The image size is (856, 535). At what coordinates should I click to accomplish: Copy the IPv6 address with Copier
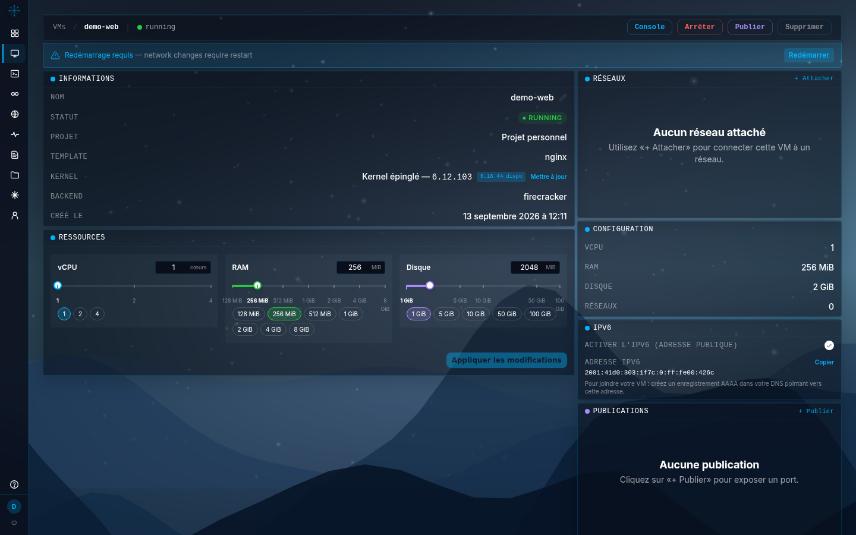pyautogui.click(x=824, y=362)
